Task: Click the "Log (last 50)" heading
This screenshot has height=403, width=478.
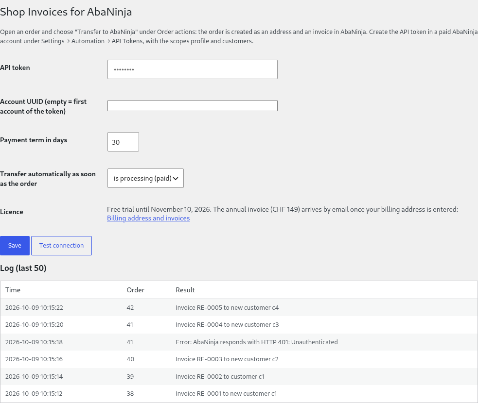Action: tap(23, 268)
